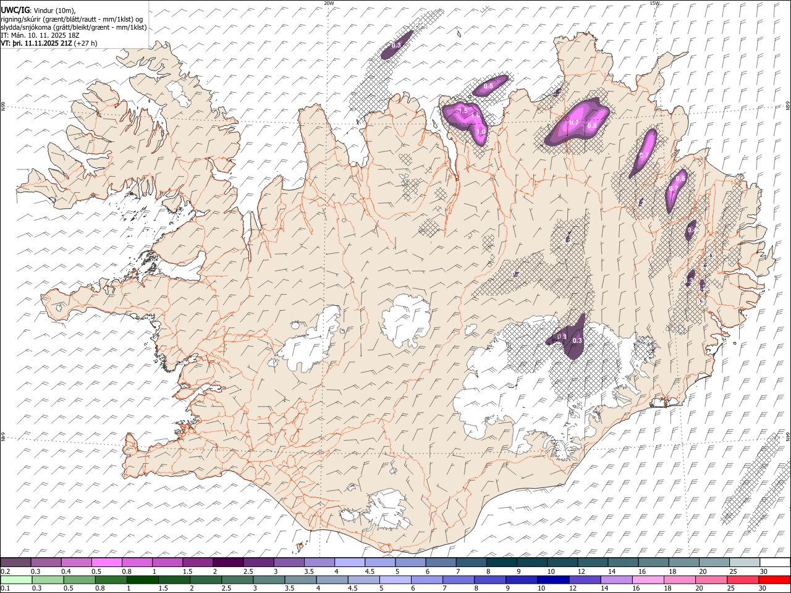
Task: Click the purple 0.3 snowfall legend swatch
Action: (46, 563)
